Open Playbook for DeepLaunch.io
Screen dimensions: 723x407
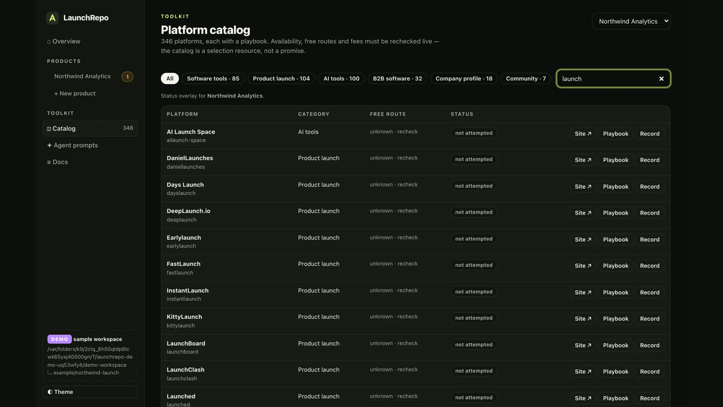tap(616, 213)
